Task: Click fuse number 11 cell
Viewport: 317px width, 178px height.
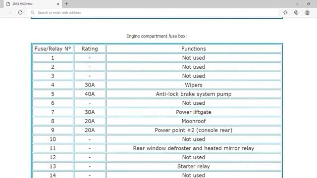Action: [x=53, y=148]
